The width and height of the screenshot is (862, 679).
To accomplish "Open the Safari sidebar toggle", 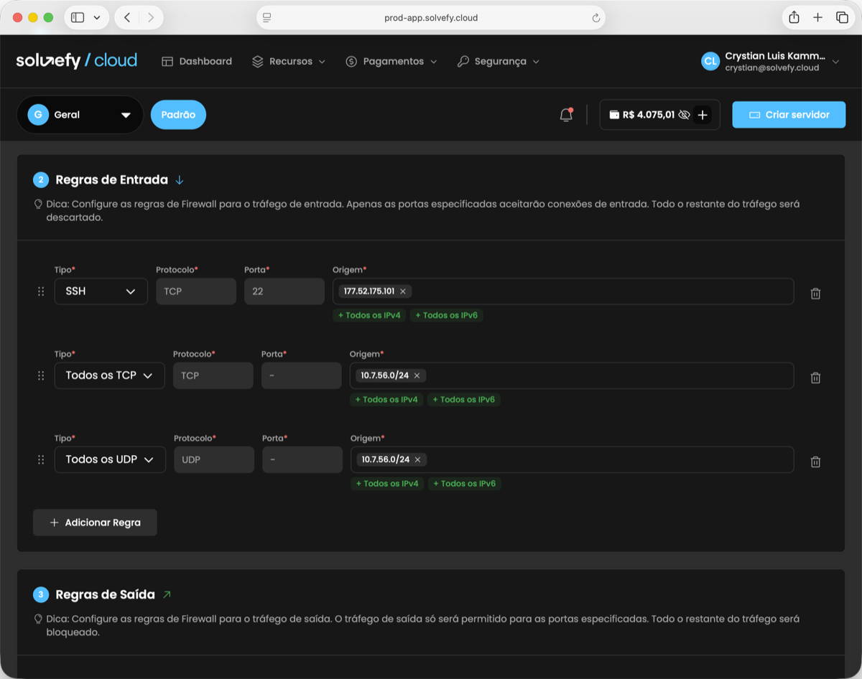I will point(78,17).
